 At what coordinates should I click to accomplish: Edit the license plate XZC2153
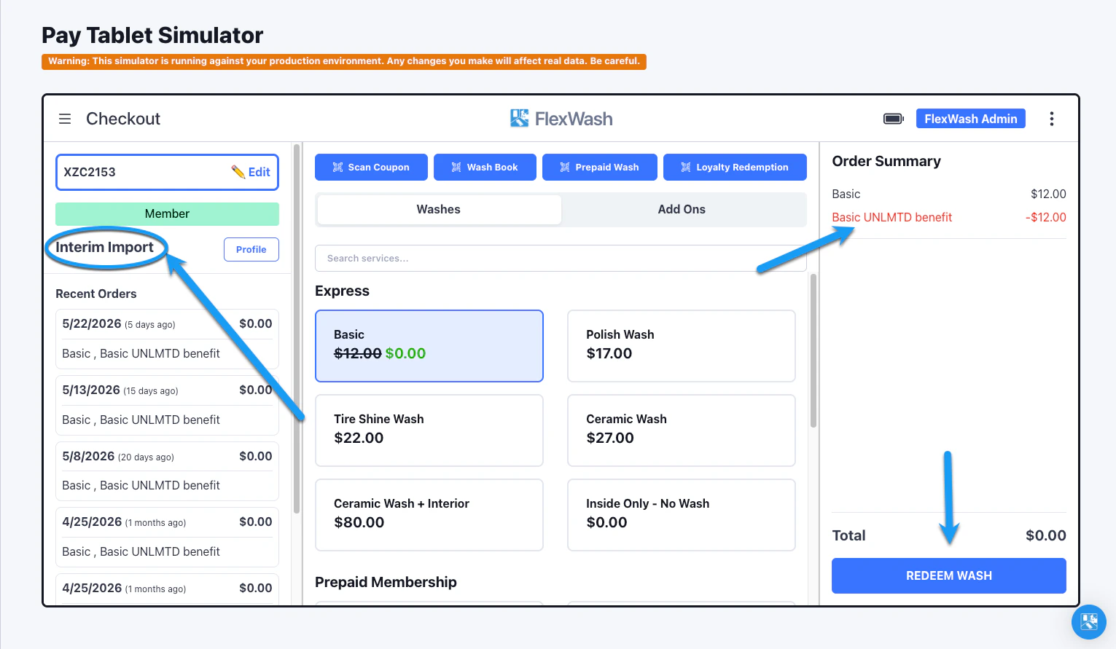(251, 172)
